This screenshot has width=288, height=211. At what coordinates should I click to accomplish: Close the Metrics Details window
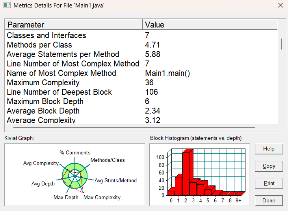point(280,6)
